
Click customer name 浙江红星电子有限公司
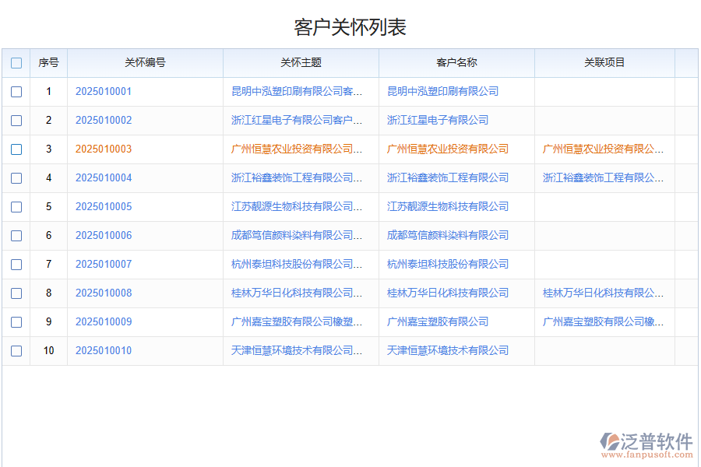[437, 120]
